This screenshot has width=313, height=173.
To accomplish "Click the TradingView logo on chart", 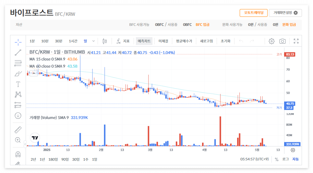I will tap(35, 137).
